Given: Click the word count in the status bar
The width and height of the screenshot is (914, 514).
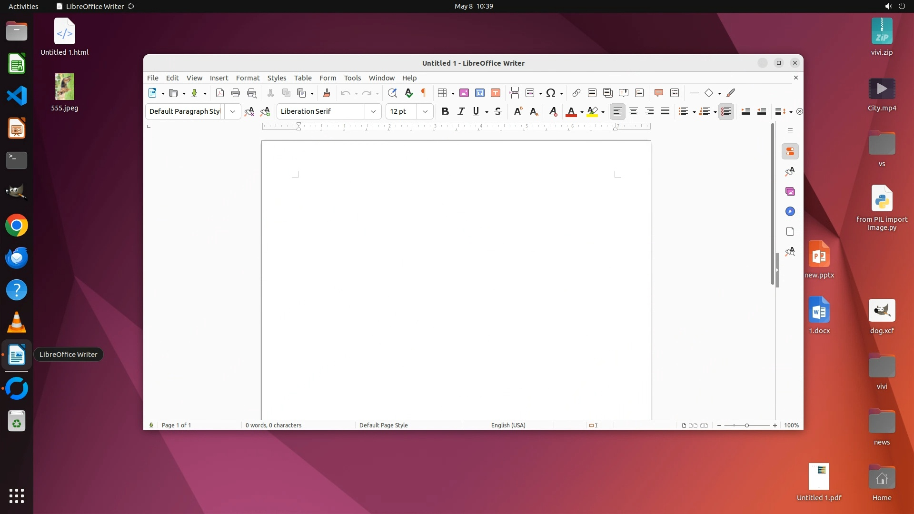Looking at the screenshot, I should 273,425.
